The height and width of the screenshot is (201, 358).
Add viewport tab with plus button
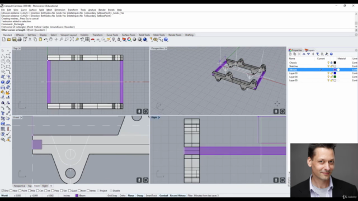tap(51, 186)
